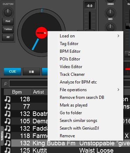
Task: Click the button below the Yellow button
Action: point(8,37)
